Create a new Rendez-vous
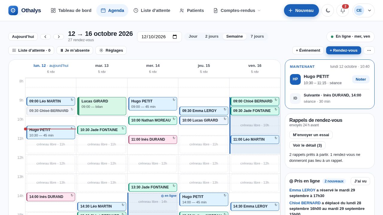Image resolution: width=383 pixels, height=215 pixels. pos(344,50)
